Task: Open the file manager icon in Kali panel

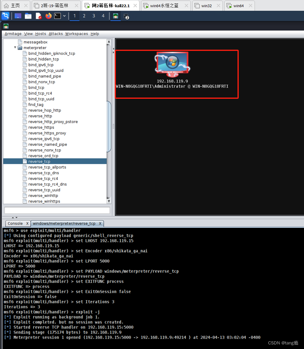Action: (x=28, y=16)
